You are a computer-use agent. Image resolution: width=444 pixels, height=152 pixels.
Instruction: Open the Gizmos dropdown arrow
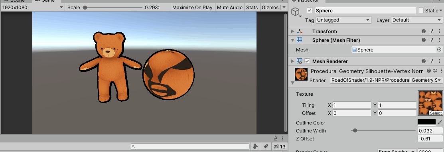tap(284, 7)
